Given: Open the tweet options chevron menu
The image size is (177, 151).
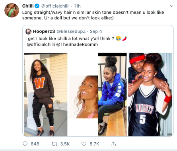Looking at the screenshot, I should pos(171,6).
